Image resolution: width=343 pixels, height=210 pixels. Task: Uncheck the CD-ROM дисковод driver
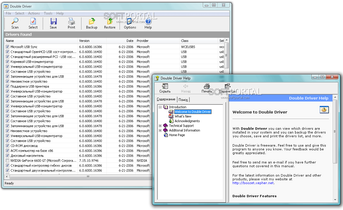(8, 146)
